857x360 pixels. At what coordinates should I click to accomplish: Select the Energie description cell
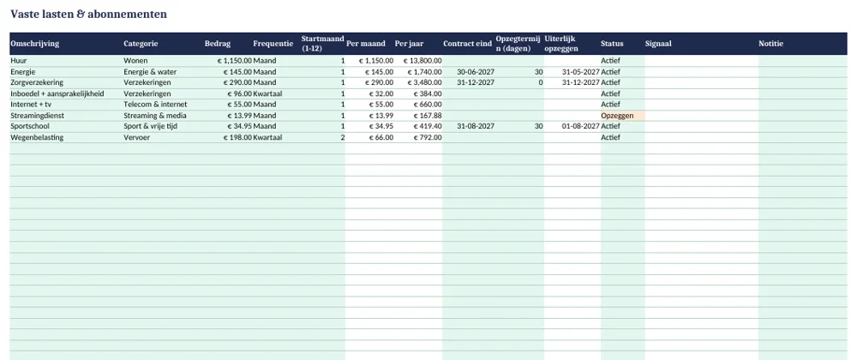tap(66, 71)
